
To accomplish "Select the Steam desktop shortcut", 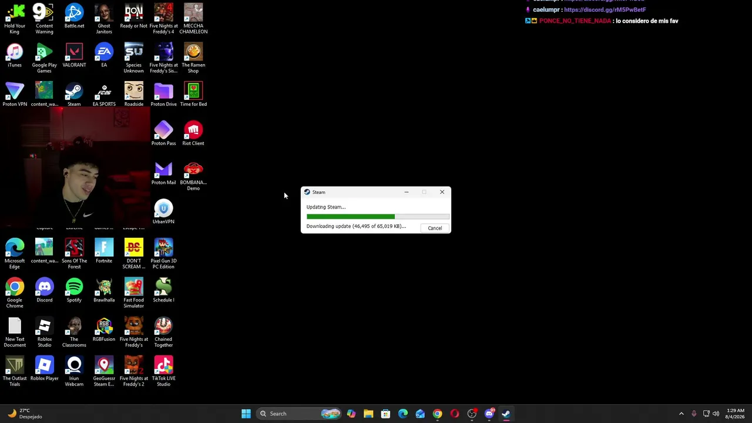I will pyautogui.click(x=74, y=95).
